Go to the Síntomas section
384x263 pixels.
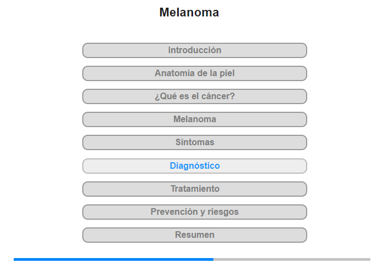[195, 142]
